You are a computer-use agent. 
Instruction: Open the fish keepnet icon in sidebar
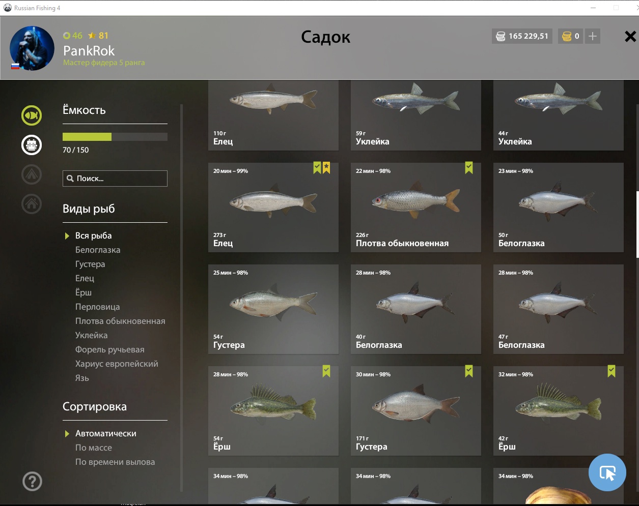coord(32,115)
